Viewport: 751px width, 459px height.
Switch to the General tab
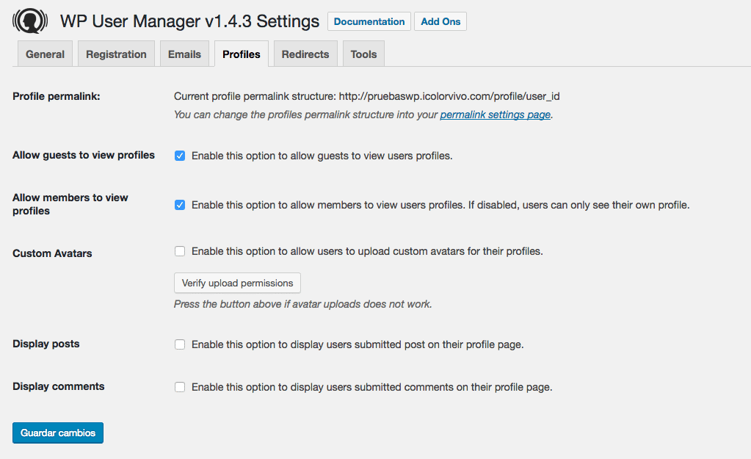45,54
